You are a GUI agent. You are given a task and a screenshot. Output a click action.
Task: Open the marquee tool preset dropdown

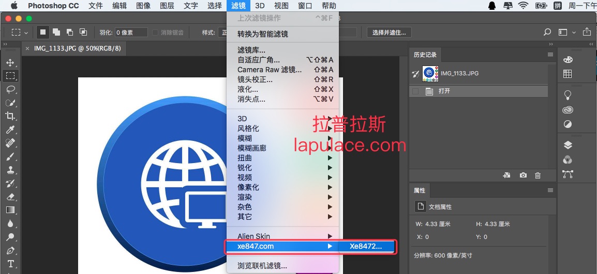(x=20, y=32)
